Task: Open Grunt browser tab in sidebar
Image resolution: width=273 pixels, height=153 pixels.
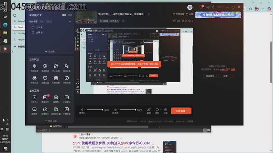Action: point(19,27)
